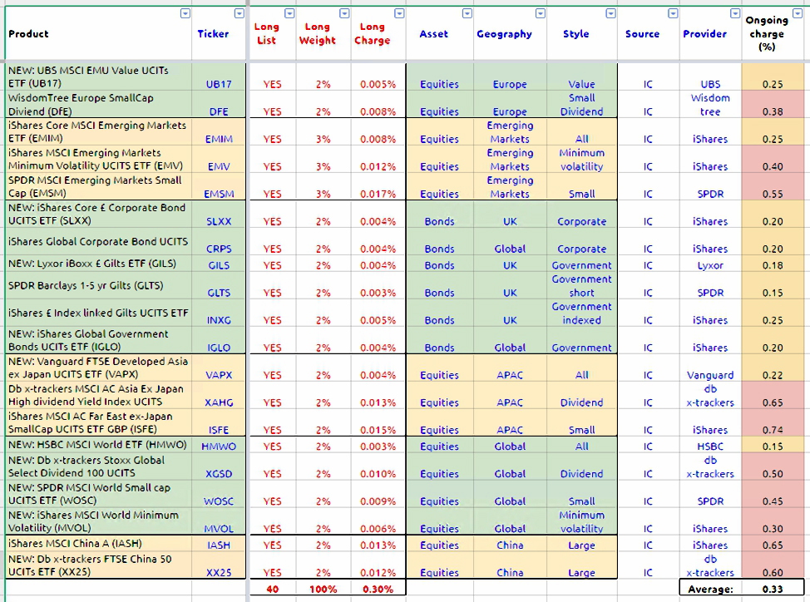
Task: Select the 0.18 ongoing charge cell
Action: (x=773, y=264)
